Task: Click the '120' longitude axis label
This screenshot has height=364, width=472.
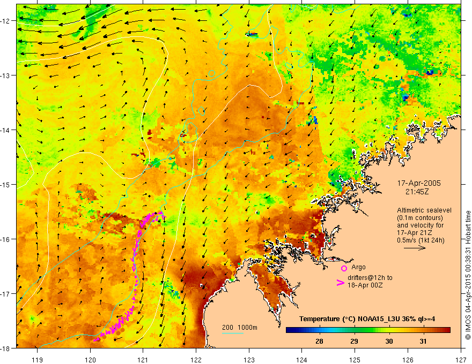Action: tap(90, 360)
